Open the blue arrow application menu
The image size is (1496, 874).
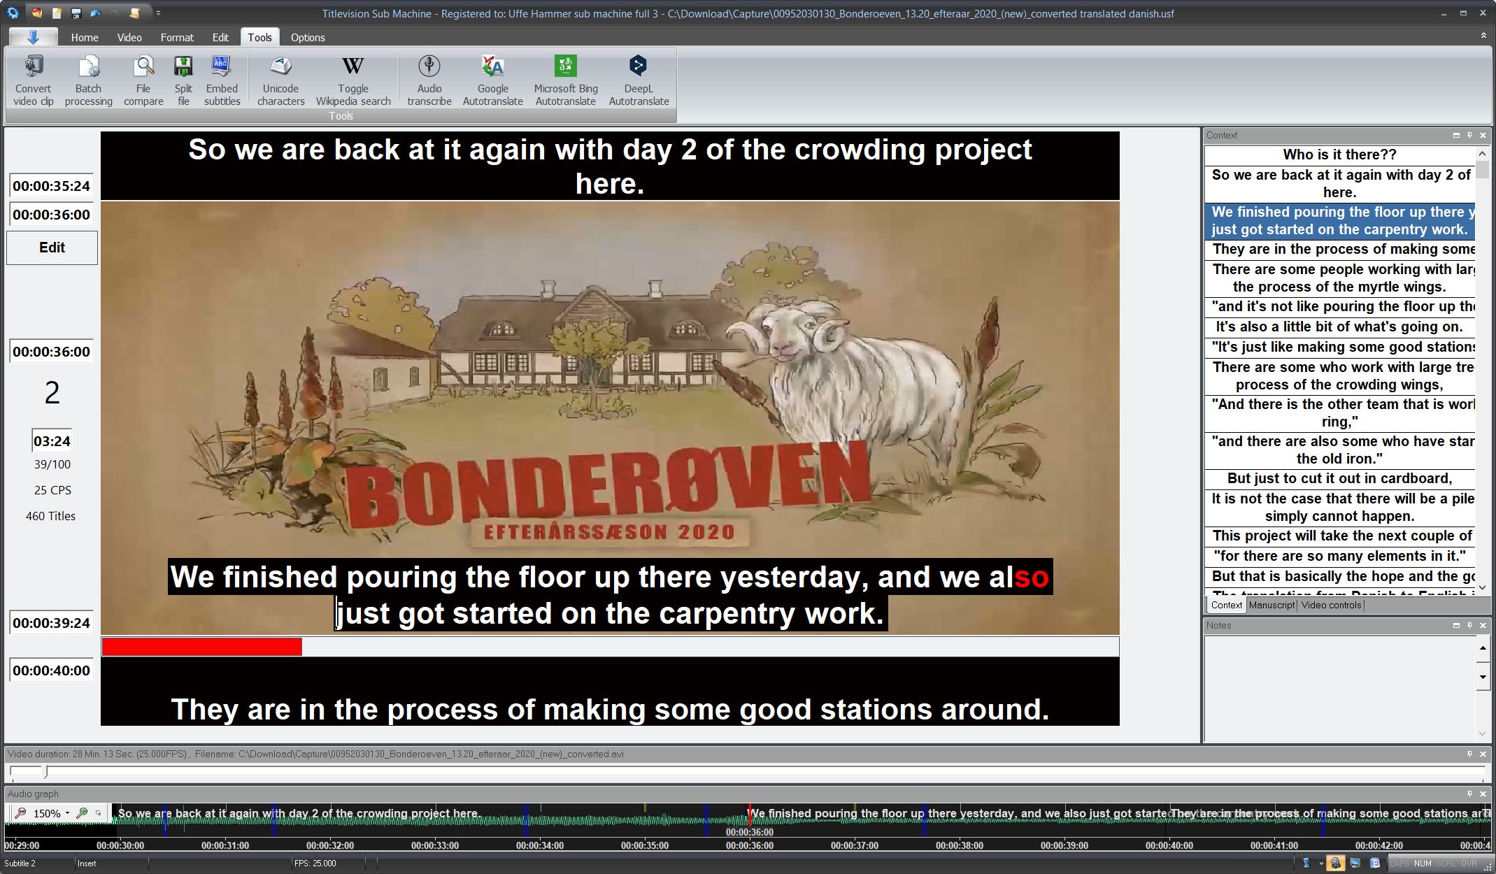coord(33,37)
